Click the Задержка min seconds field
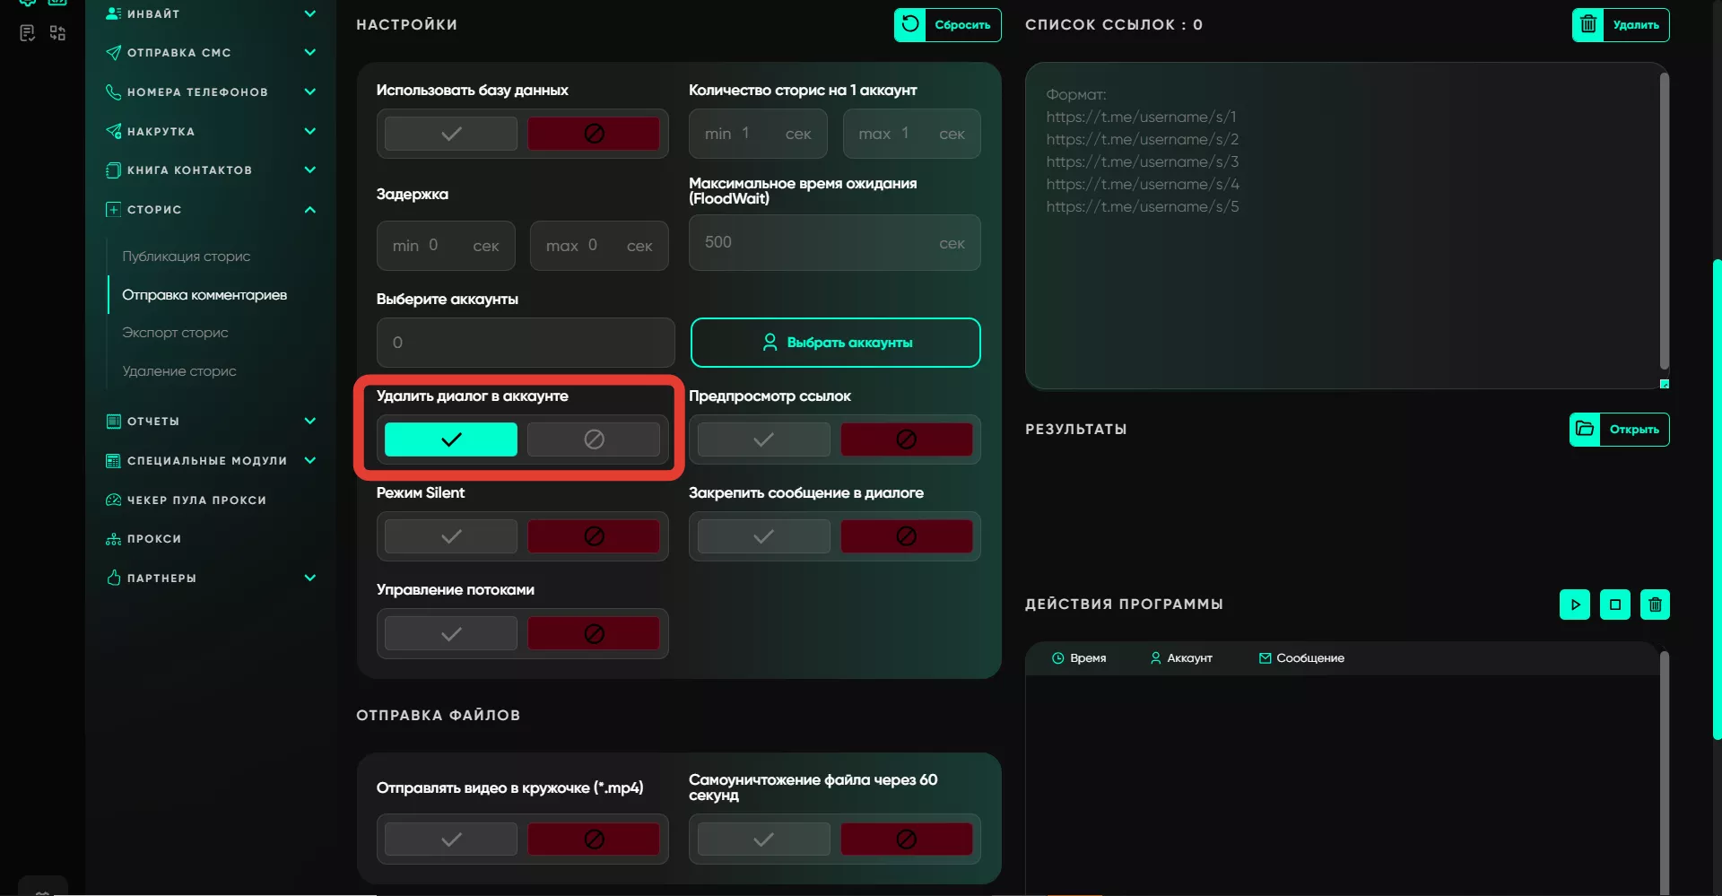Viewport: 1722px width, 896px height. 446,246
